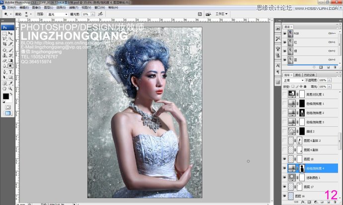Select the Zoom magnifier tool
The width and height of the screenshot is (343, 205).
tap(10, 89)
